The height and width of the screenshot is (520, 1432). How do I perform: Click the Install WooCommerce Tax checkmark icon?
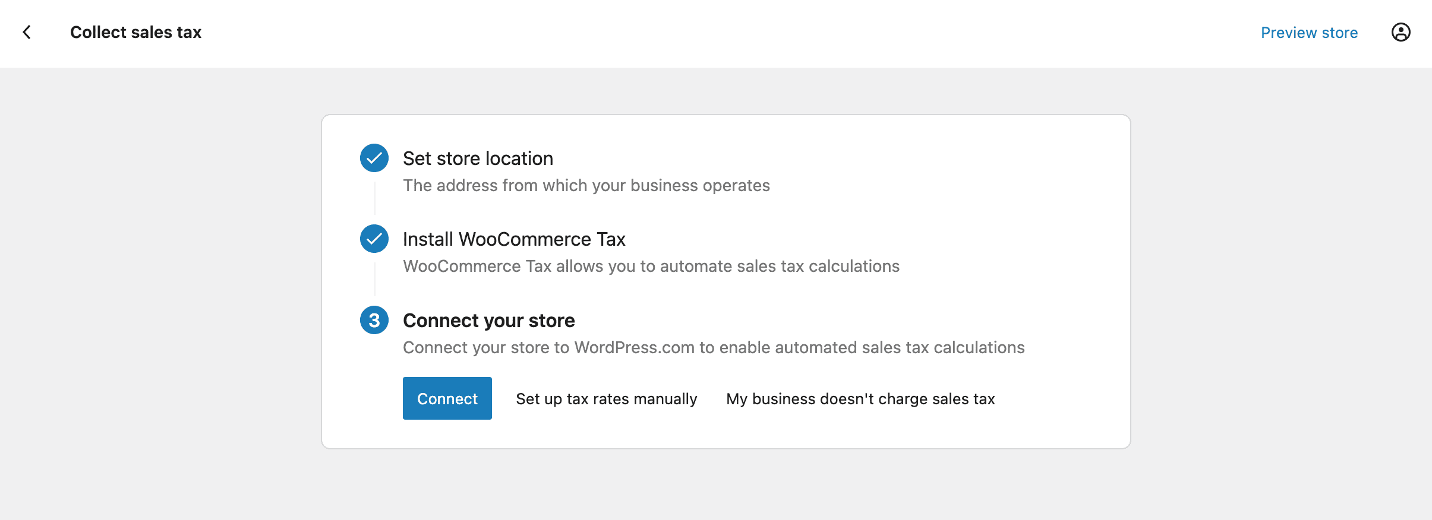point(374,239)
